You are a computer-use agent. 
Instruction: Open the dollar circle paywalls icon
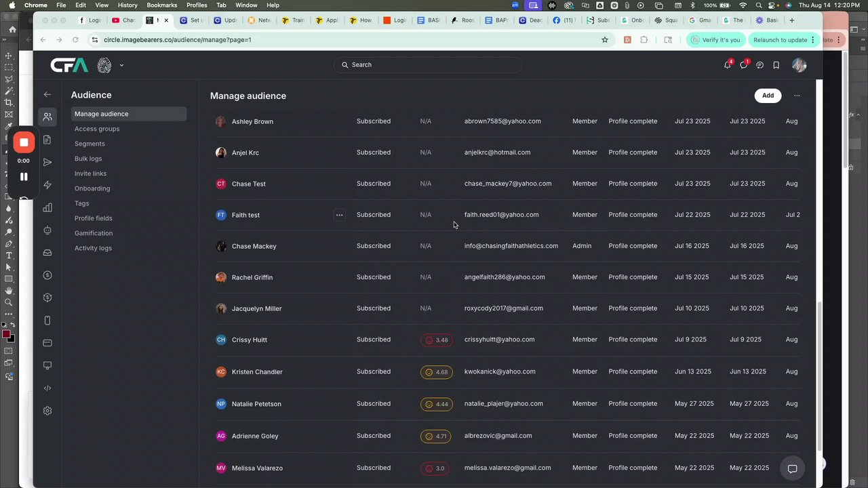(47, 275)
